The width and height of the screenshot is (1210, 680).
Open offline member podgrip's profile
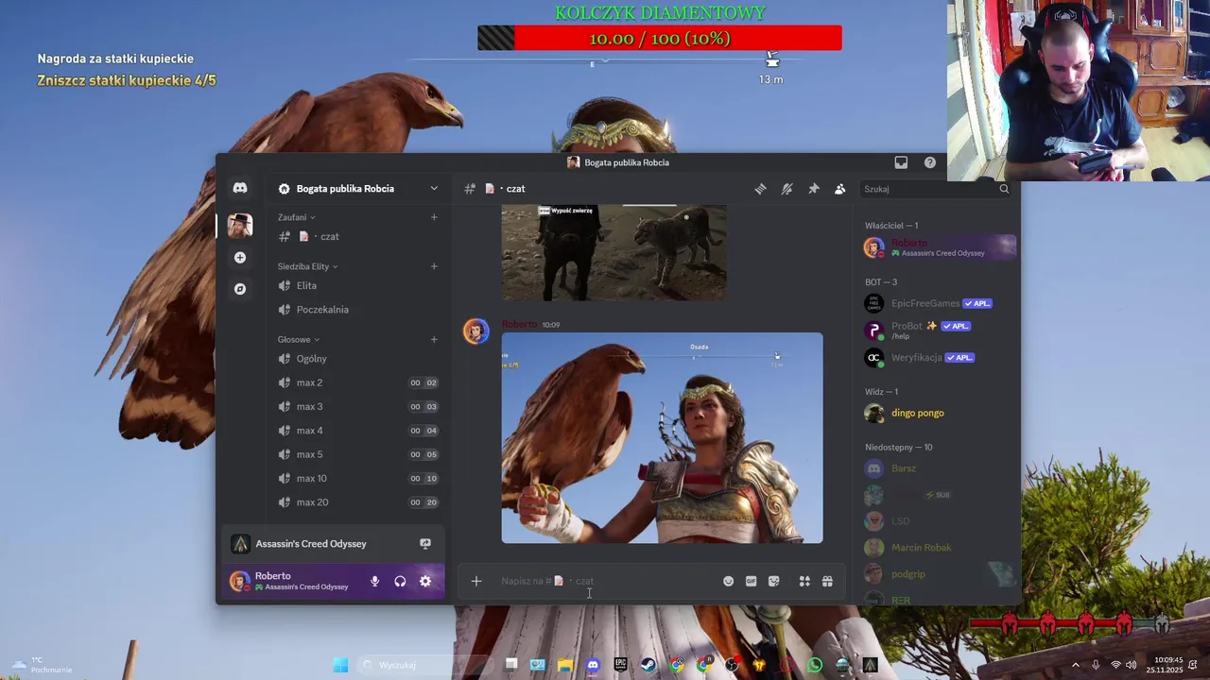click(x=939, y=574)
